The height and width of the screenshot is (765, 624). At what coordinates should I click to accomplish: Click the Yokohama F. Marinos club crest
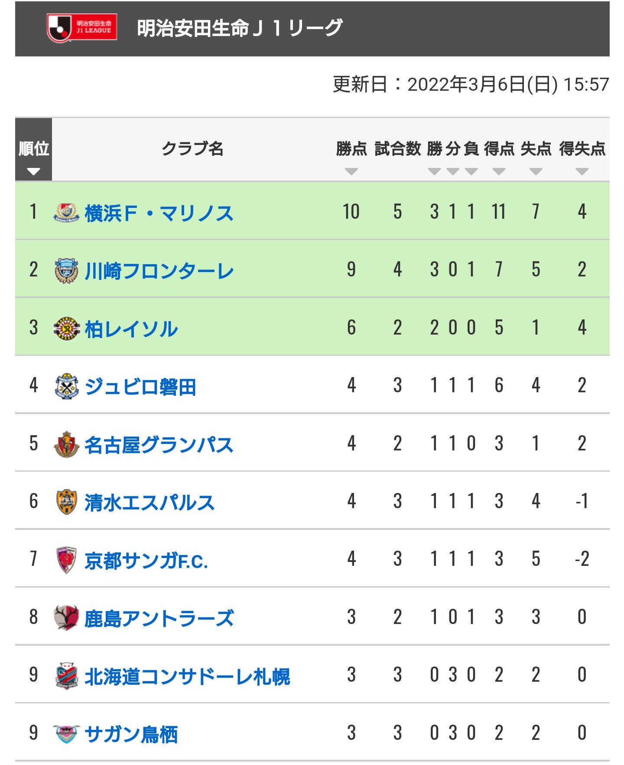pyautogui.click(x=66, y=213)
